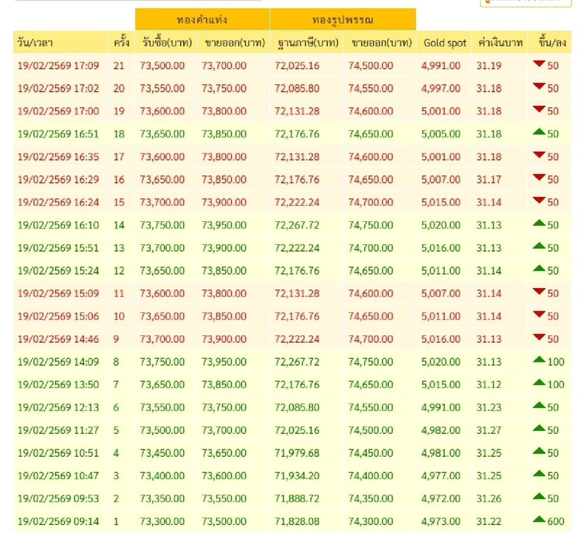Click the green up arrow in the 16:51 row
Image resolution: width=586 pixels, height=544 pixels.
pyautogui.click(x=539, y=132)
